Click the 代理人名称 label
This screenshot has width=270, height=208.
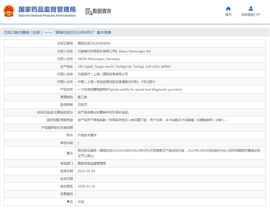tap(65, 74)
